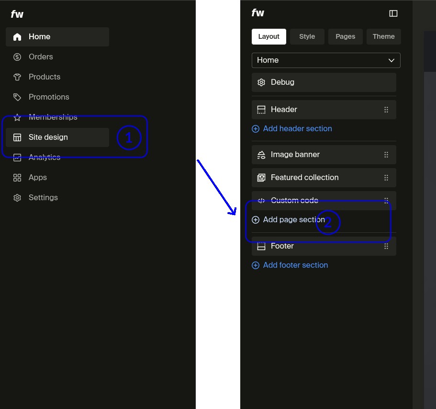Click the Analytics chart icon
Image resolution: width=436 pixels, height=409 pixels.
coord(17,158)
